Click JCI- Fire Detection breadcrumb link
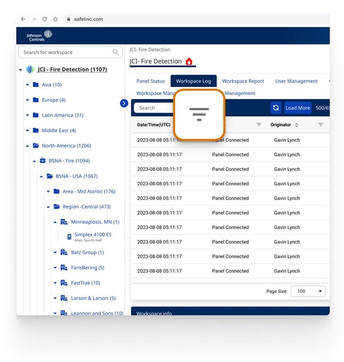This screenshot has height=362, width=344. 150,49
